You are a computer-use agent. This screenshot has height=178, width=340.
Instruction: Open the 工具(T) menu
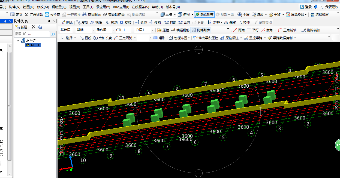88,7
